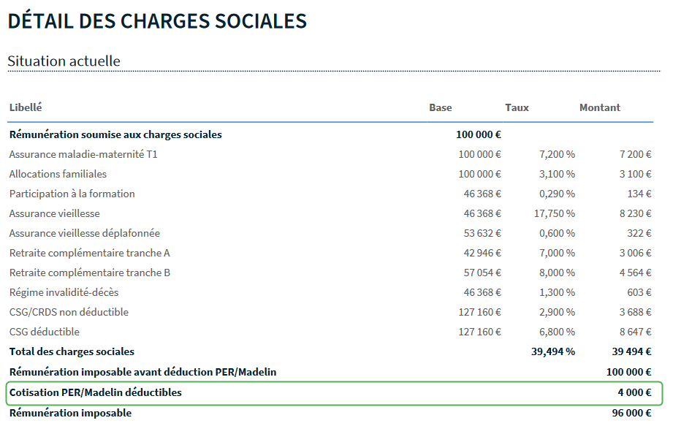Select the "Assurance vieillesse déplafonnée" label
Image resolution: width=673 pixels, height=434 pixels.
(x=84, y=233)
